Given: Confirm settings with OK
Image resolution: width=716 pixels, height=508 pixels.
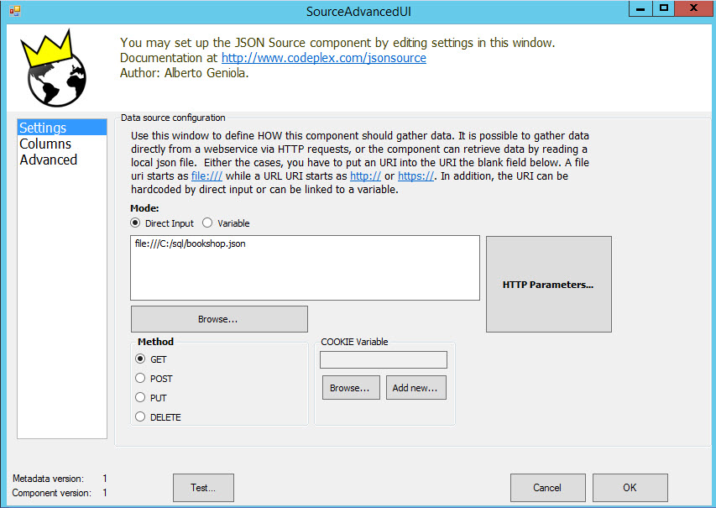Looking at the screenshot, I should pos(630,488).
